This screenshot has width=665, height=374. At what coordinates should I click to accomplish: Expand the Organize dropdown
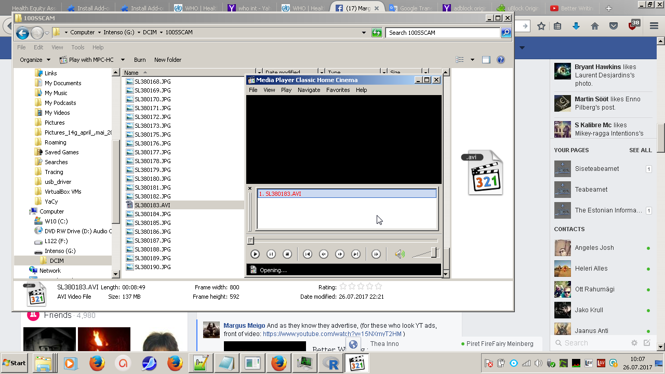tap(35, 60)
